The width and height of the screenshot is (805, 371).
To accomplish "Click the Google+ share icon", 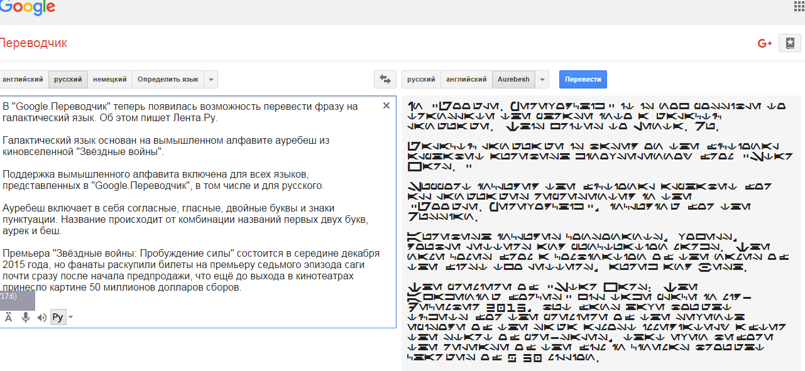I will coord(764,43).
